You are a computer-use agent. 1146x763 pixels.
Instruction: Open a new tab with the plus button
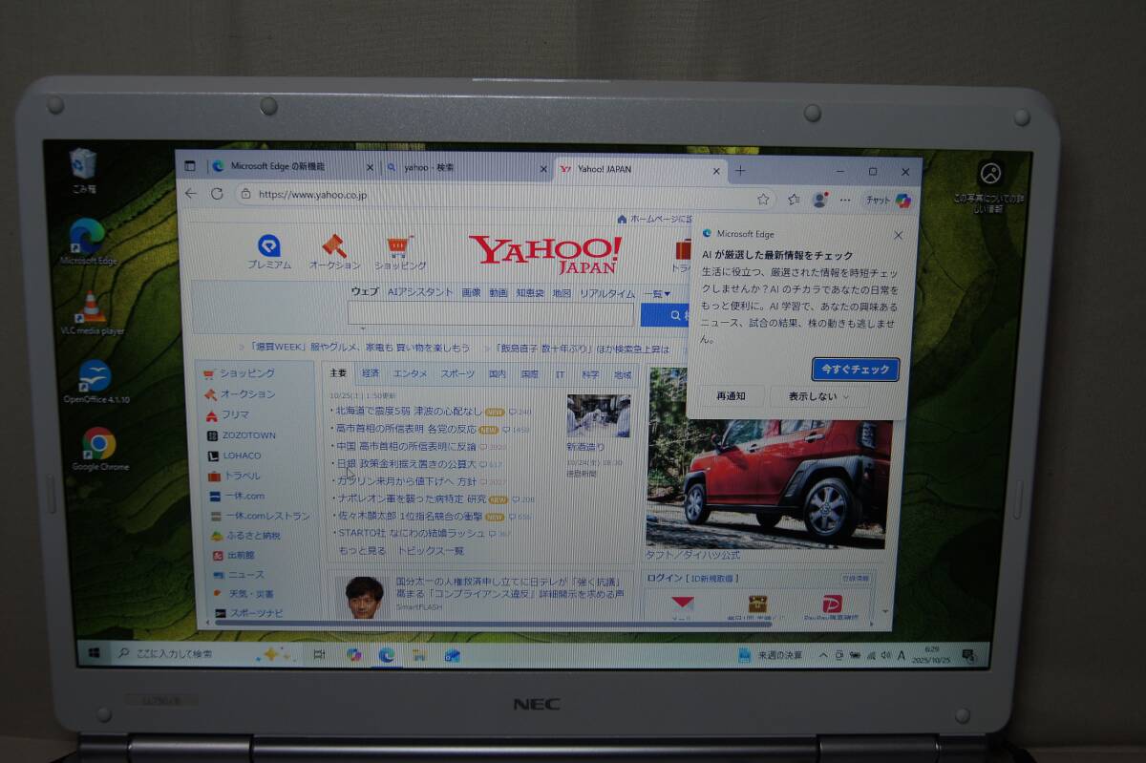click(x=740, y=171)
